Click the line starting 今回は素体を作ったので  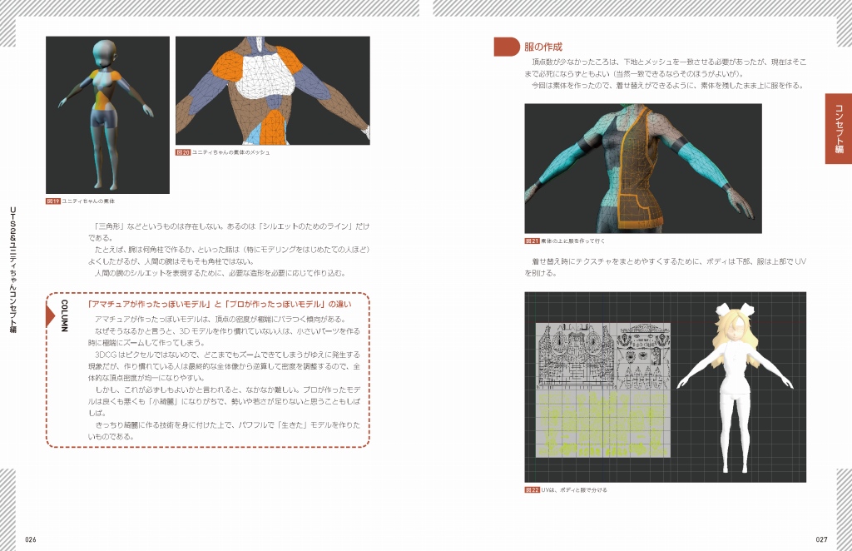pyautogui.click(x=667, y=85)
